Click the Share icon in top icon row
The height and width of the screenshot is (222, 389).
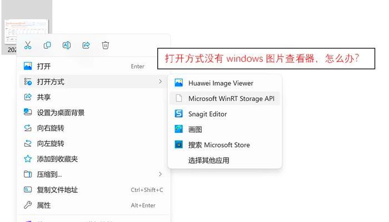[x=86, y=46]
